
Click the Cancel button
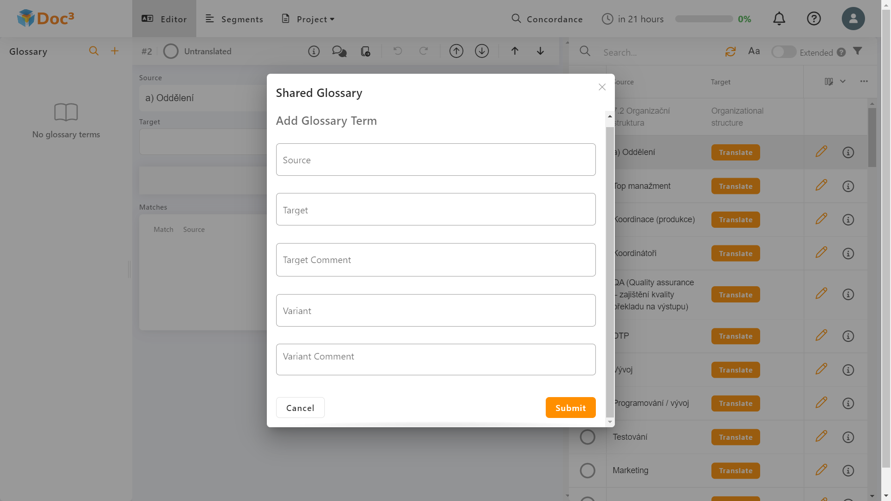click(300, 408)
